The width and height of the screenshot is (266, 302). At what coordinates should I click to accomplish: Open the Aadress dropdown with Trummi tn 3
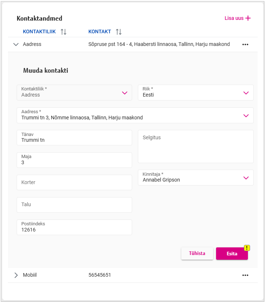click(x=135, y=115)
